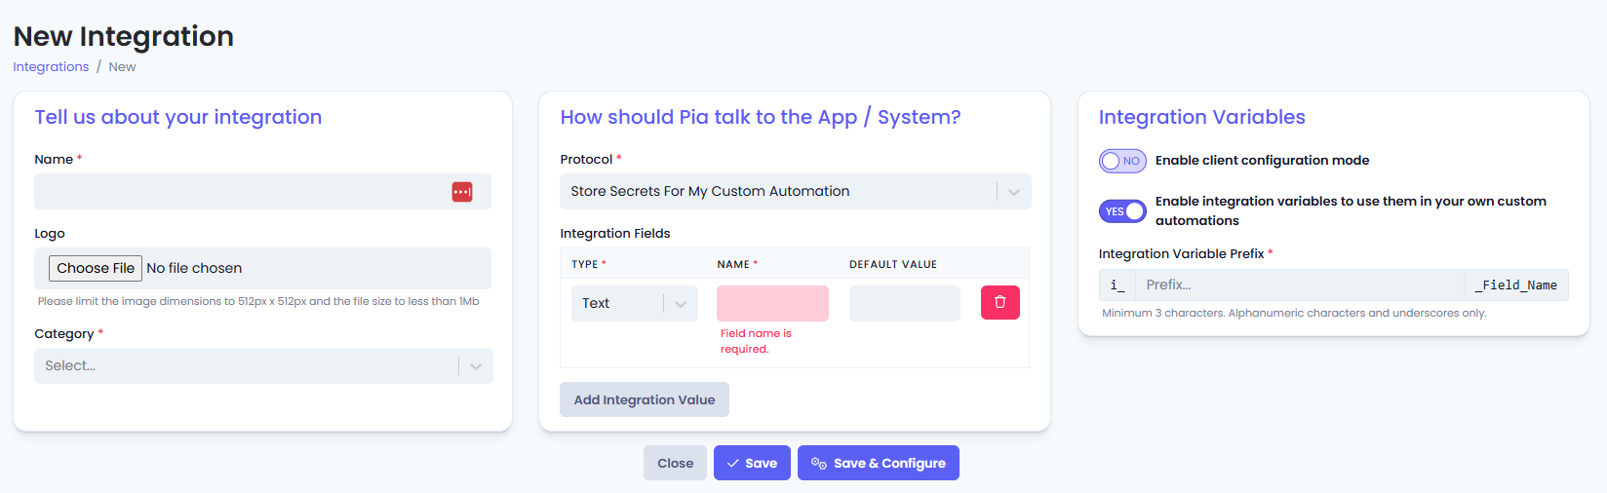Click the Close button
Viewport: 1607px width, 493px height.
[x=675, y=463]
